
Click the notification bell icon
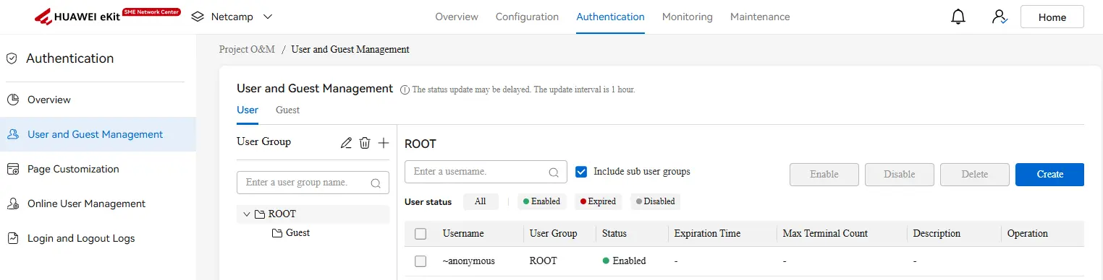click(958, 17)
